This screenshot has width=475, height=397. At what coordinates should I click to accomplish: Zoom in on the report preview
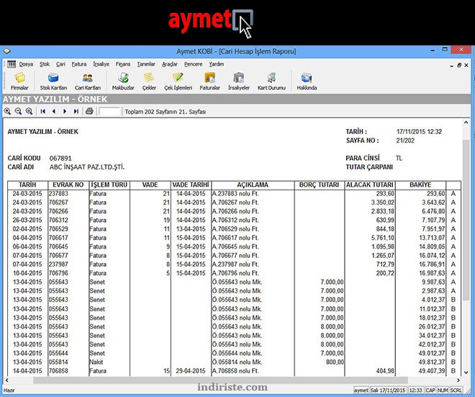coord(8,111)
